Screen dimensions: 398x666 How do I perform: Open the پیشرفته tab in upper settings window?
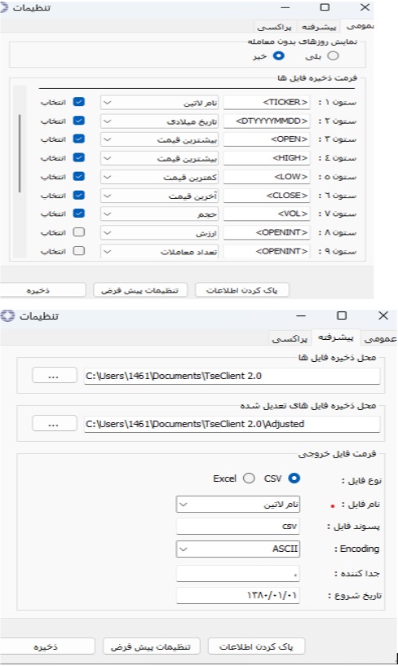319,27
